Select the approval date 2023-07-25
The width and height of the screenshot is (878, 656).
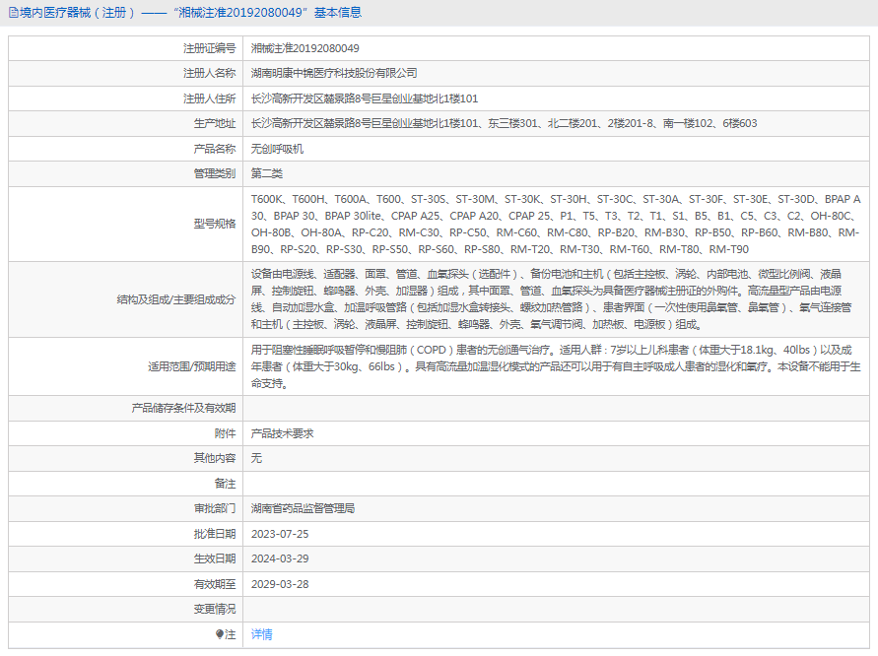click(x=268, y=533)
